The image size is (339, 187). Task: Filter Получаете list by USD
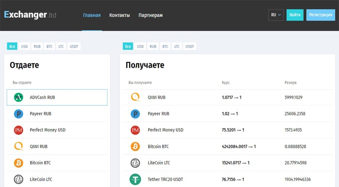pos(140,46)
